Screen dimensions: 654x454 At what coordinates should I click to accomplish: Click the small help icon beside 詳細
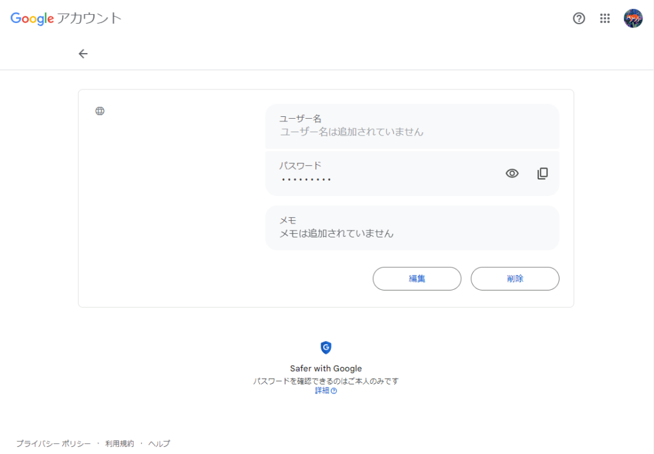[334, 391]
